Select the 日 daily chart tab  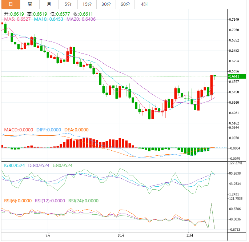tap(10, 4)
